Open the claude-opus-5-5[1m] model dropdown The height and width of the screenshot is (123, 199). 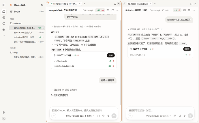[80, 116]
